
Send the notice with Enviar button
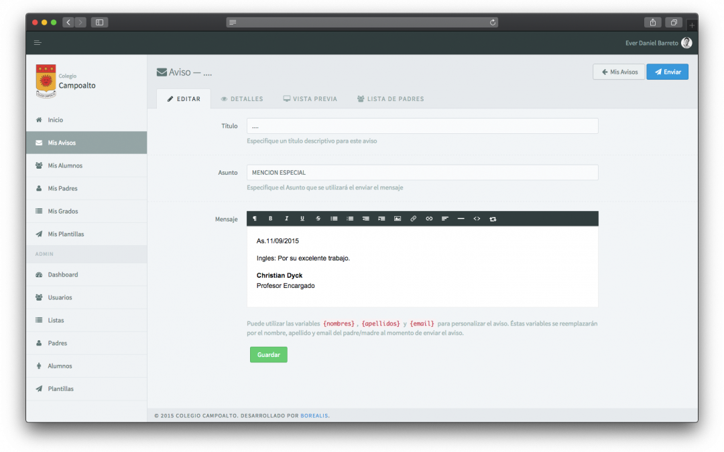(x=667, y=72)
